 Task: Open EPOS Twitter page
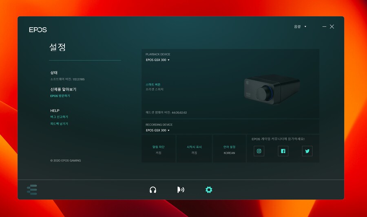point(307,151)
